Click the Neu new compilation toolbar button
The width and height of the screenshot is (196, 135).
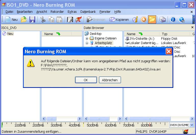tap(11, 19)
